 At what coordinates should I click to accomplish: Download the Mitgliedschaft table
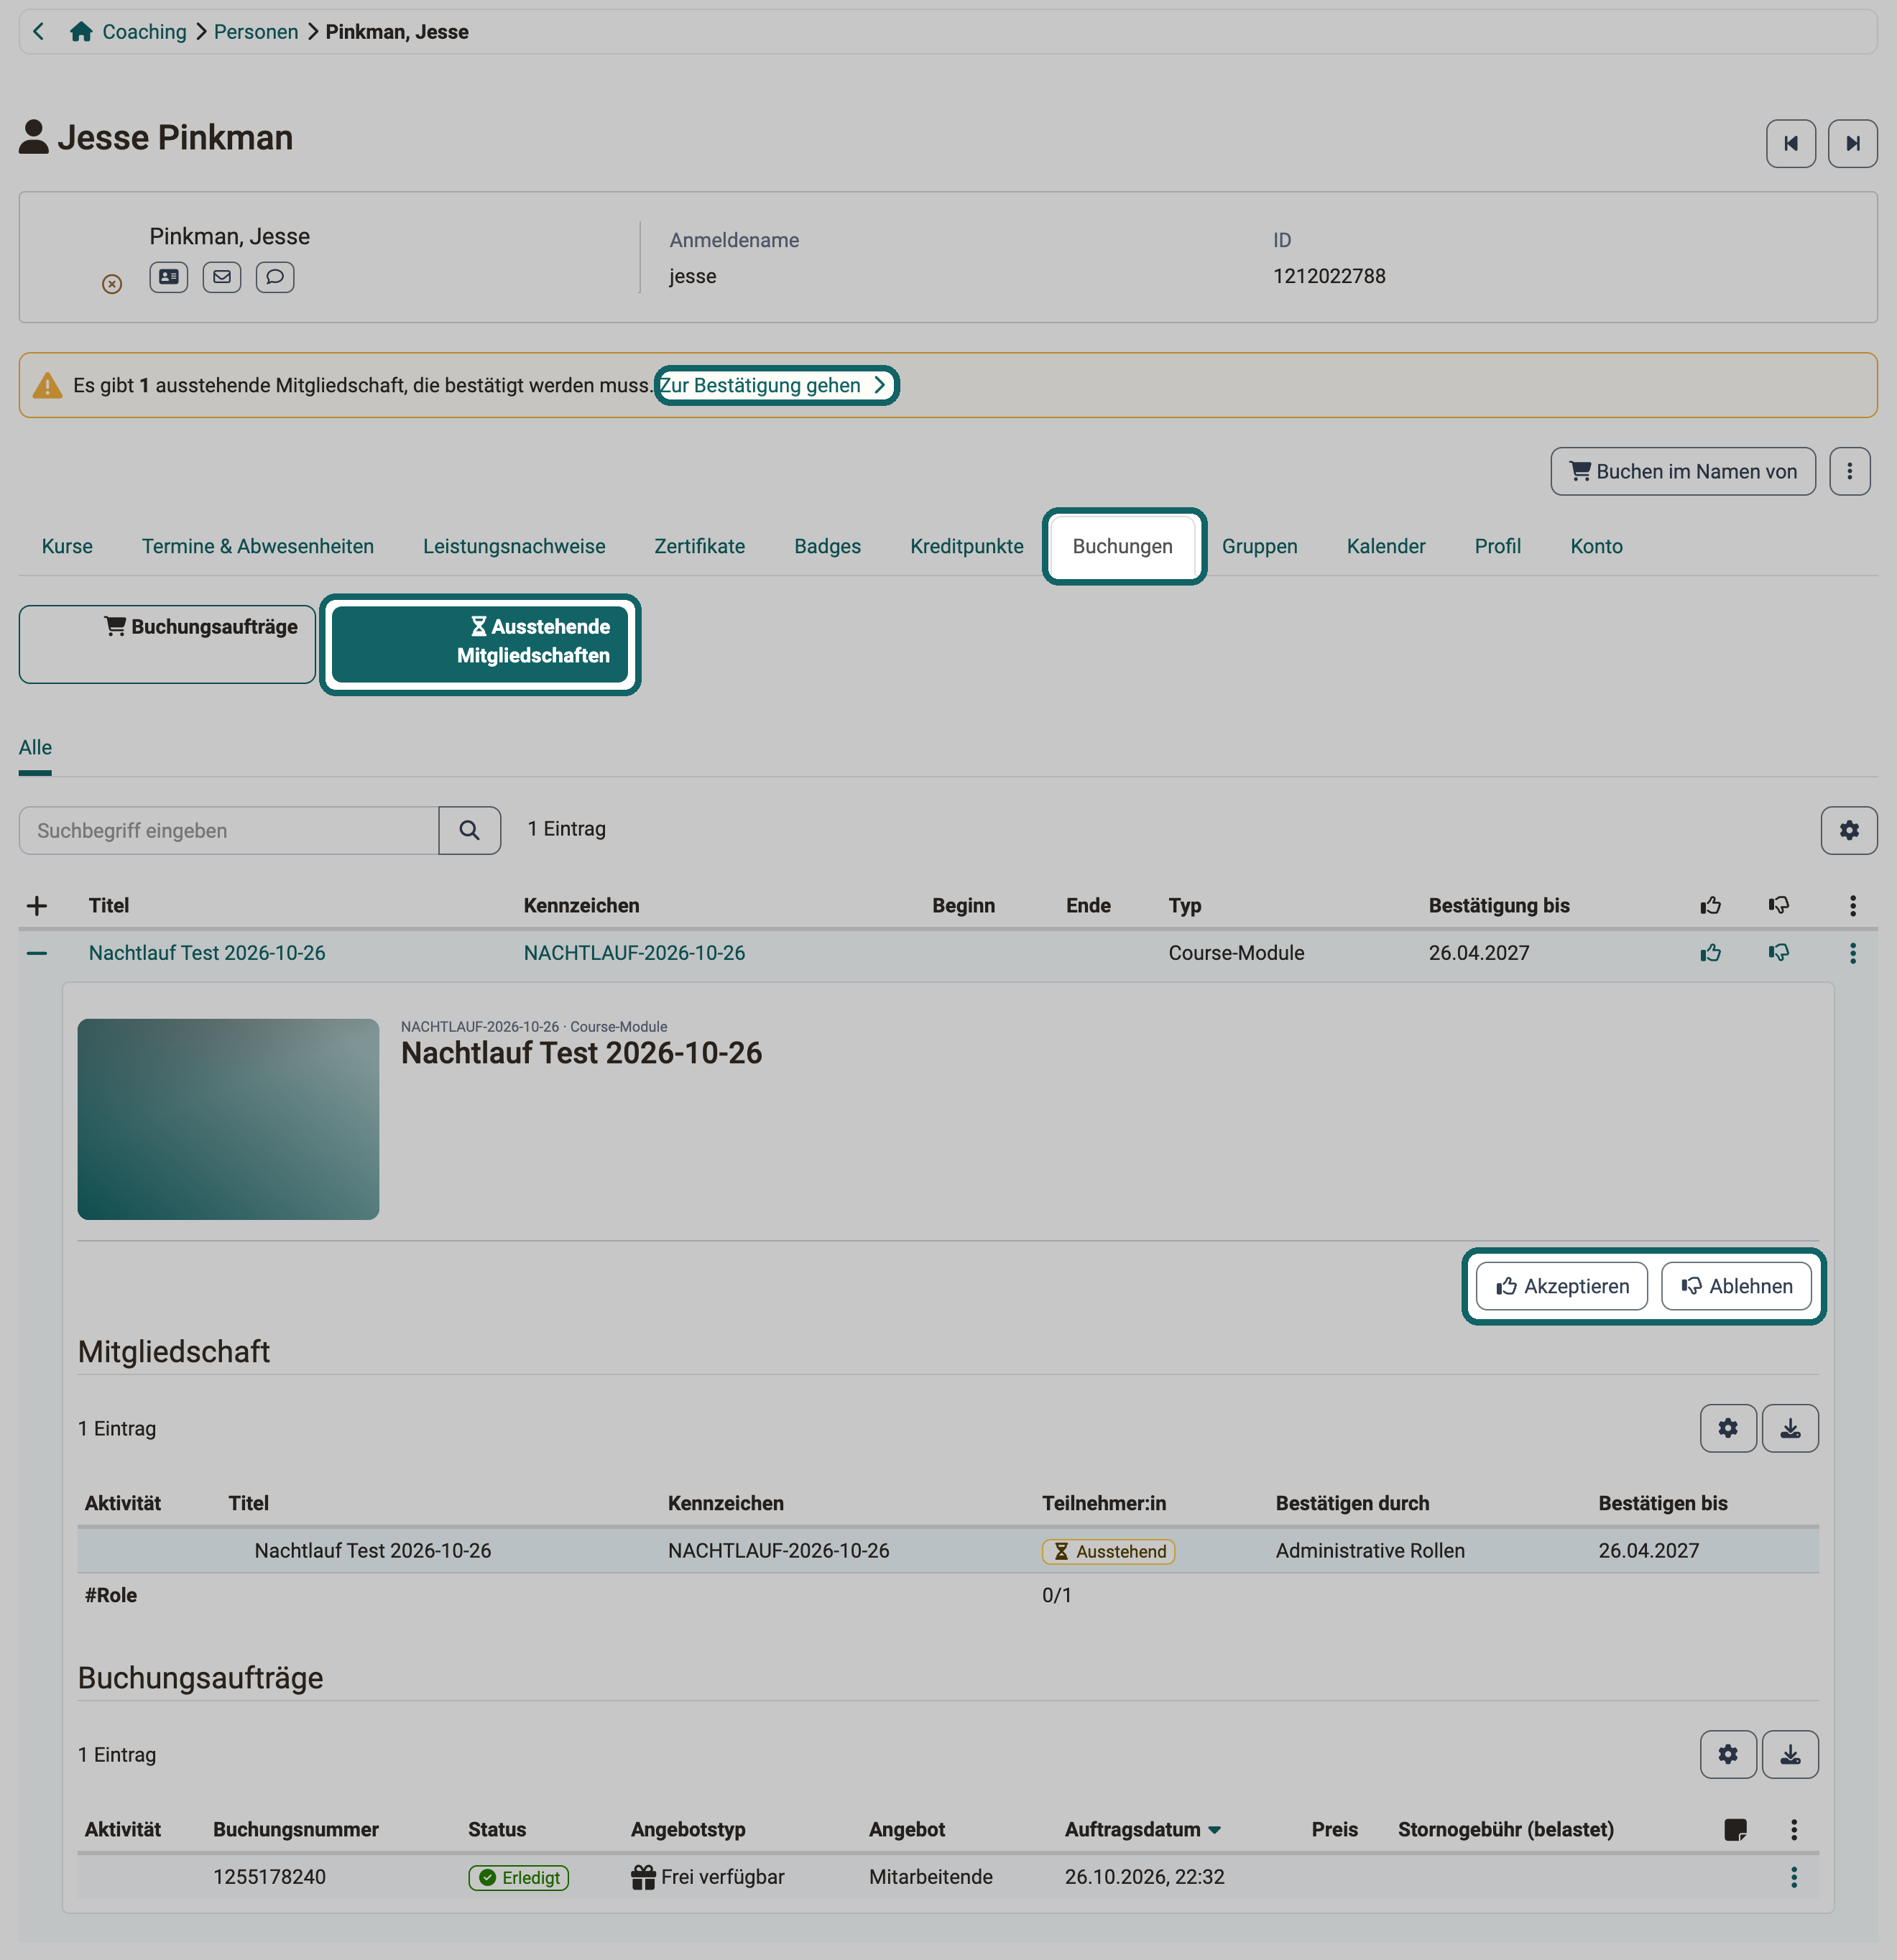(x=1790, y=1428)
